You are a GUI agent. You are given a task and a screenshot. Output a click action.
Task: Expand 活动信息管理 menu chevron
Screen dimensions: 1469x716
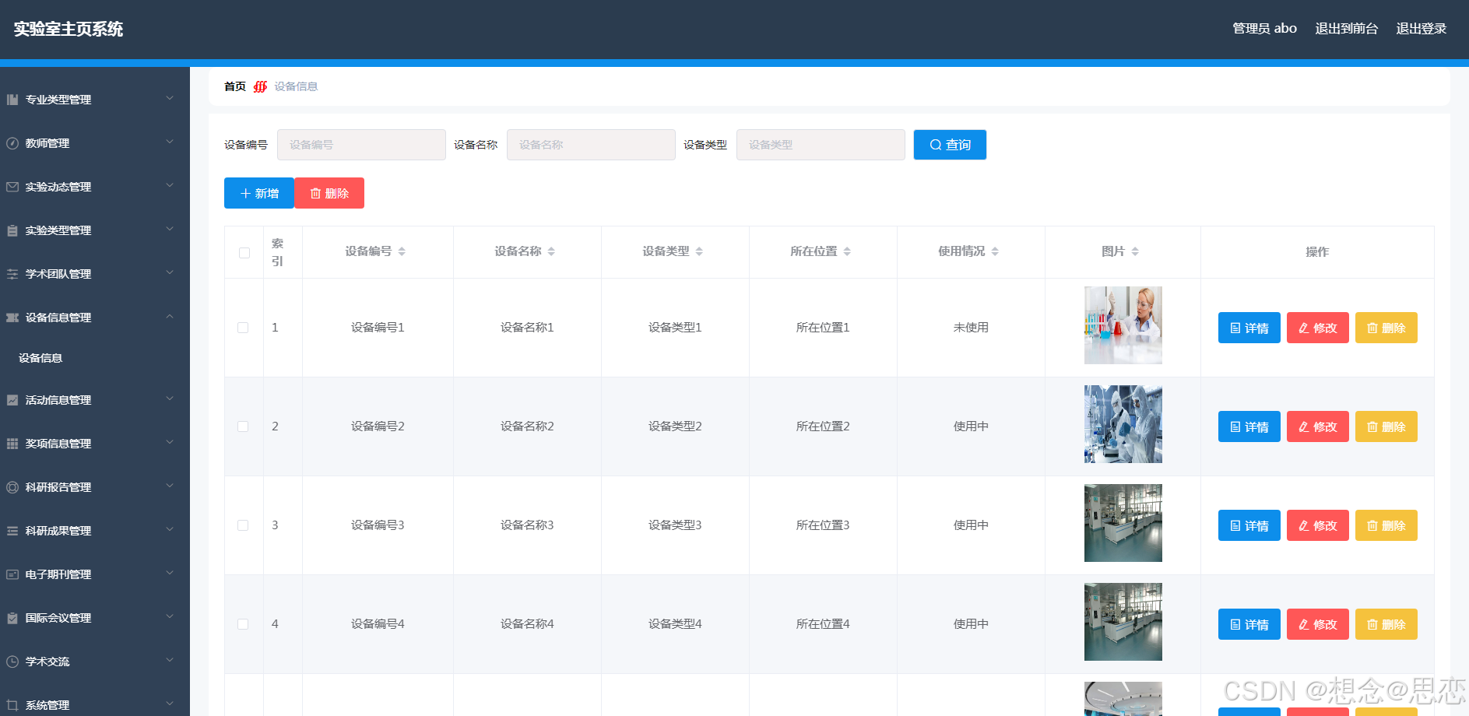170,399
